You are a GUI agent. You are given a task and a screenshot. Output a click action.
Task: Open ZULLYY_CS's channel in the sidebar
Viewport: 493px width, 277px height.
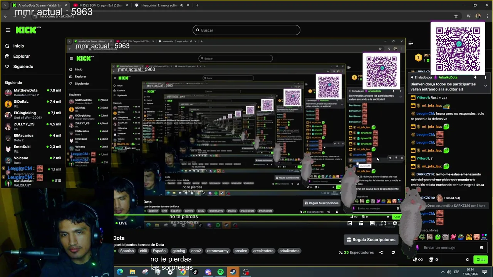32,126
